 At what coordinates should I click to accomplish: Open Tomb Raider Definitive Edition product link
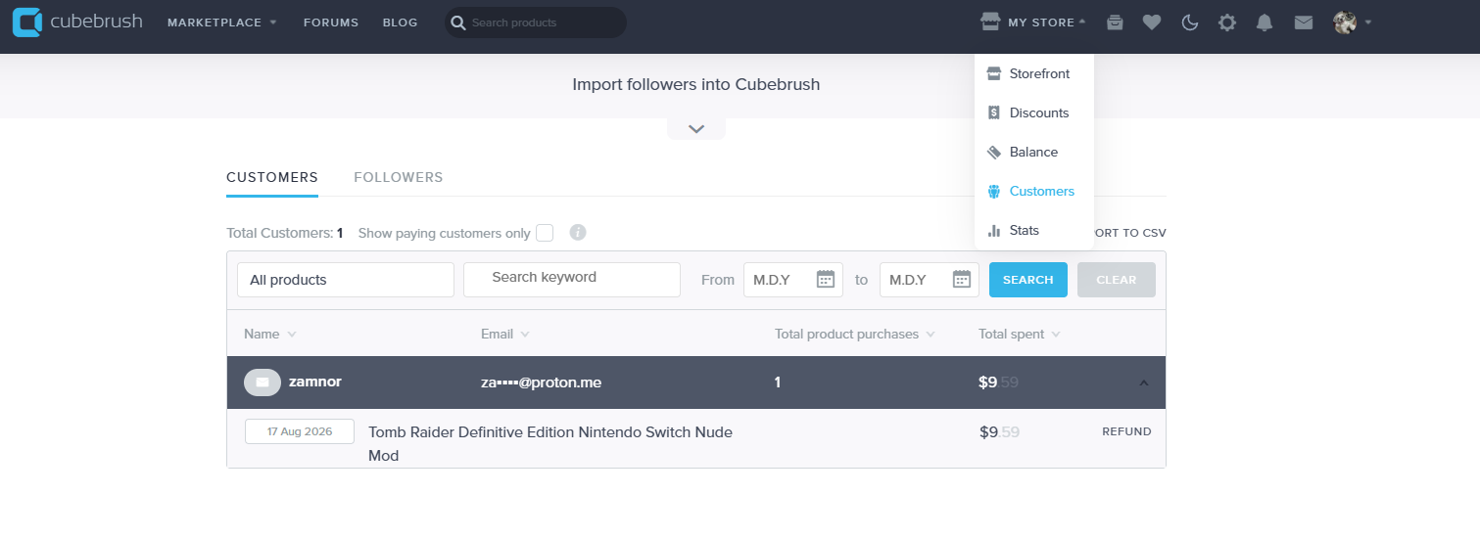click(x=550, y=443)
